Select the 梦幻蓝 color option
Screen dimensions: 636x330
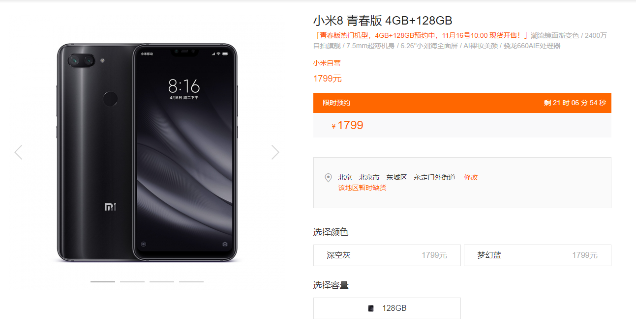click(538, 255)
